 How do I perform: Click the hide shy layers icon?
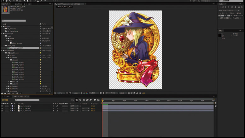point(84,100)
